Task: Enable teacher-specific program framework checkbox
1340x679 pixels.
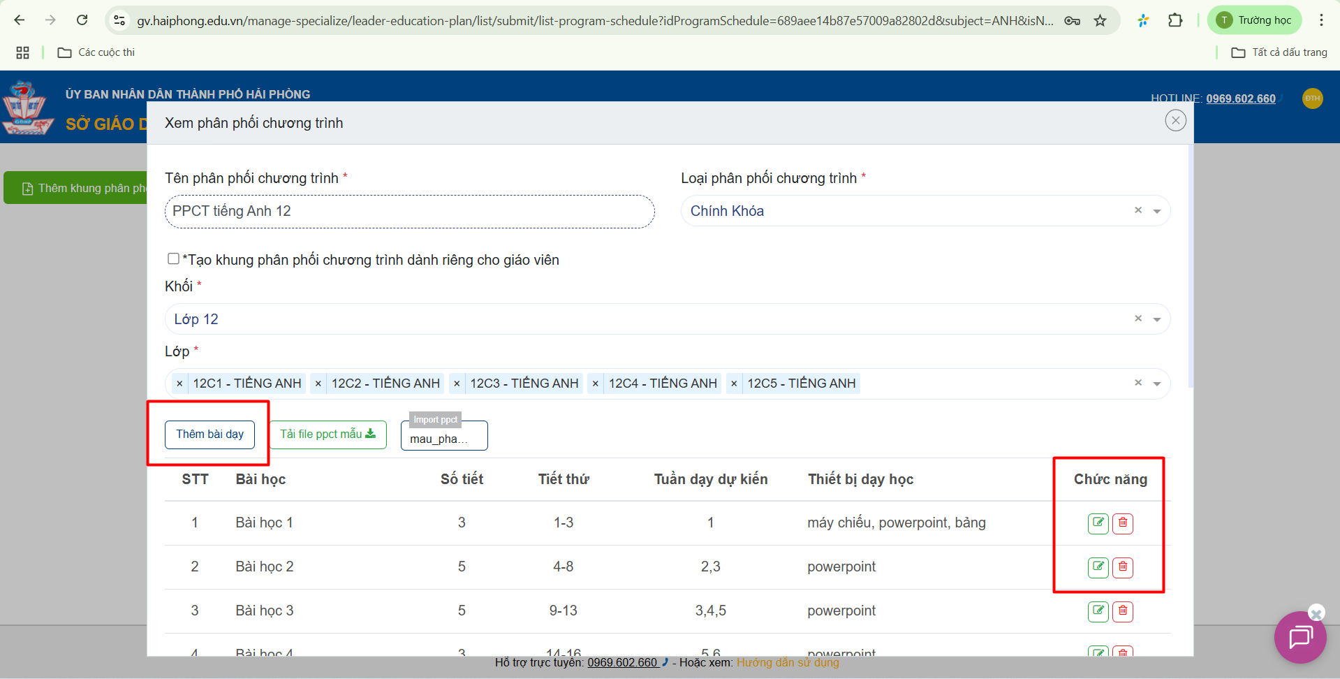Action: point(173,259)
